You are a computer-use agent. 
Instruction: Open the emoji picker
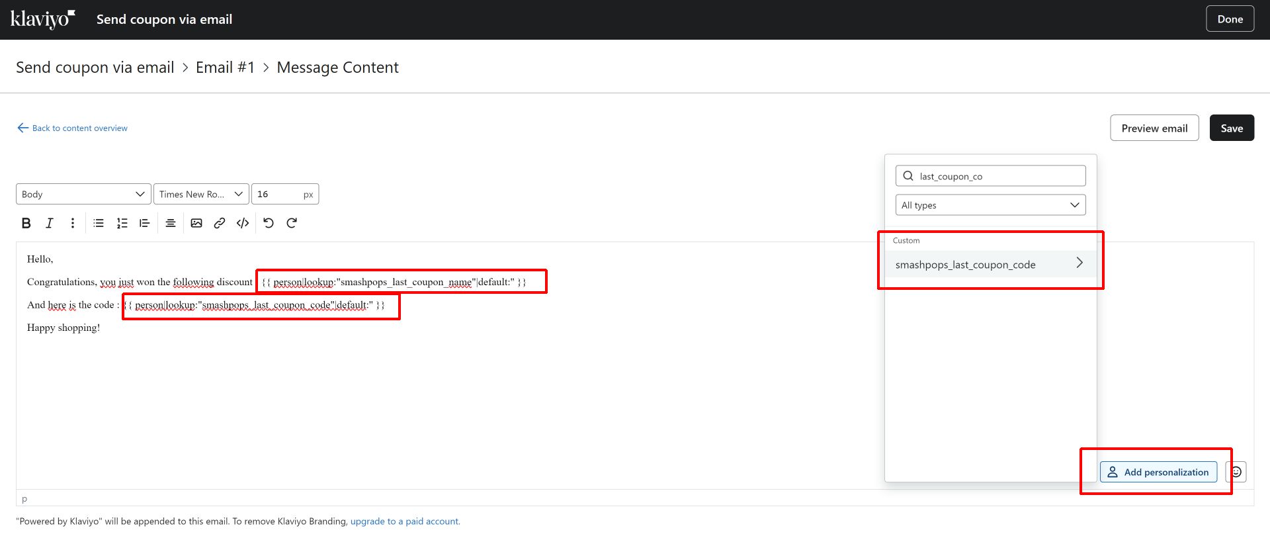(1236, 472)
